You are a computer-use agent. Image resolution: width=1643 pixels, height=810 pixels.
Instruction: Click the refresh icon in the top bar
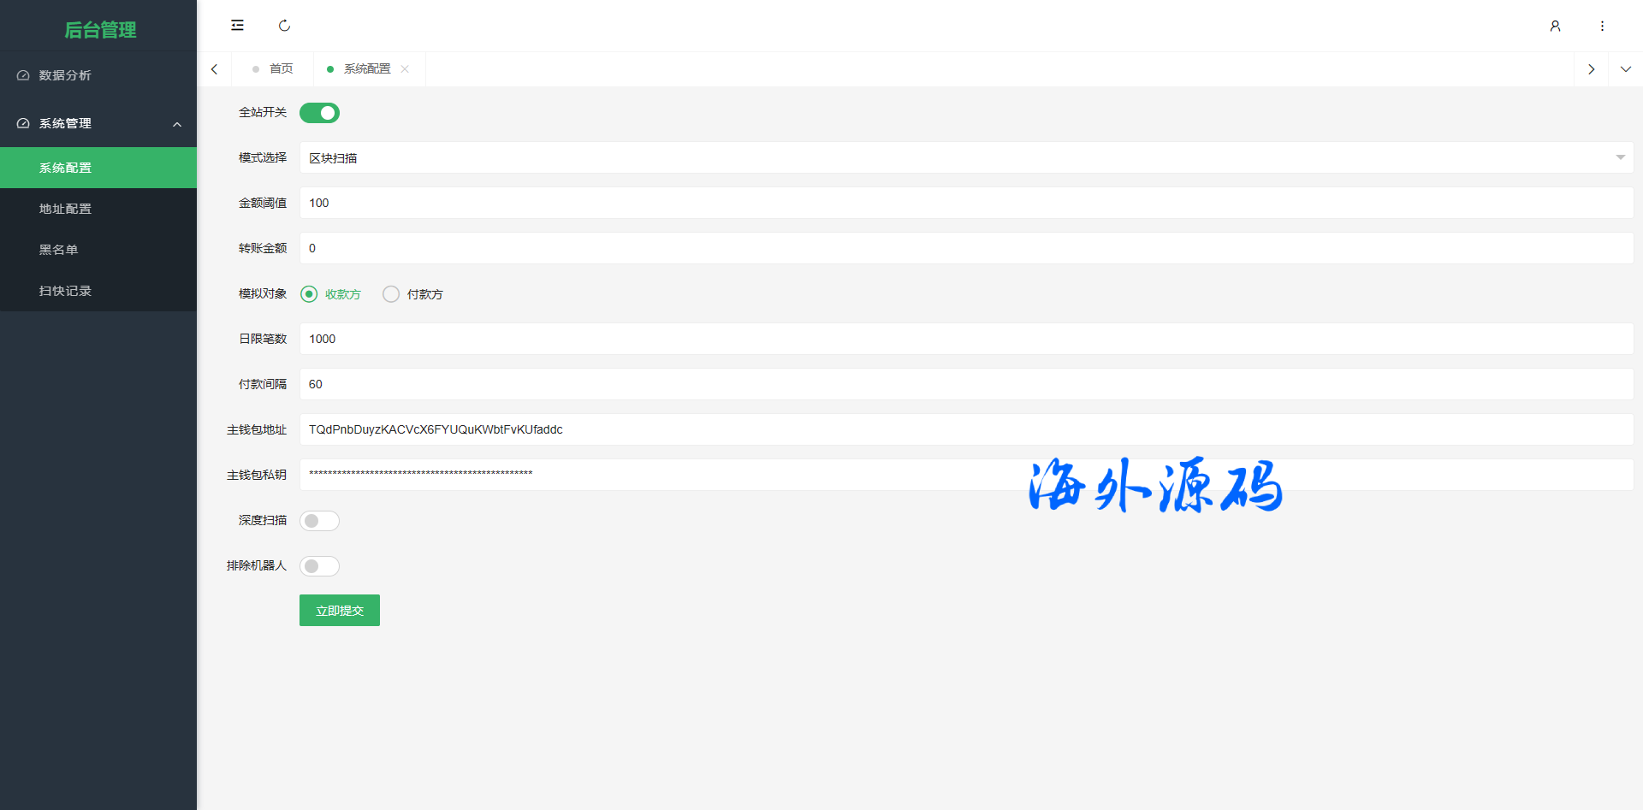click(284, 26)
